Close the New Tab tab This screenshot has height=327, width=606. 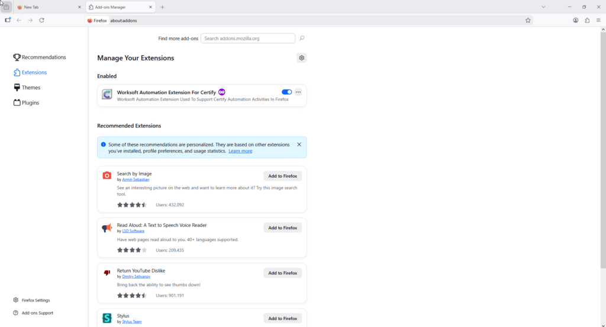[x=79, y=7]
